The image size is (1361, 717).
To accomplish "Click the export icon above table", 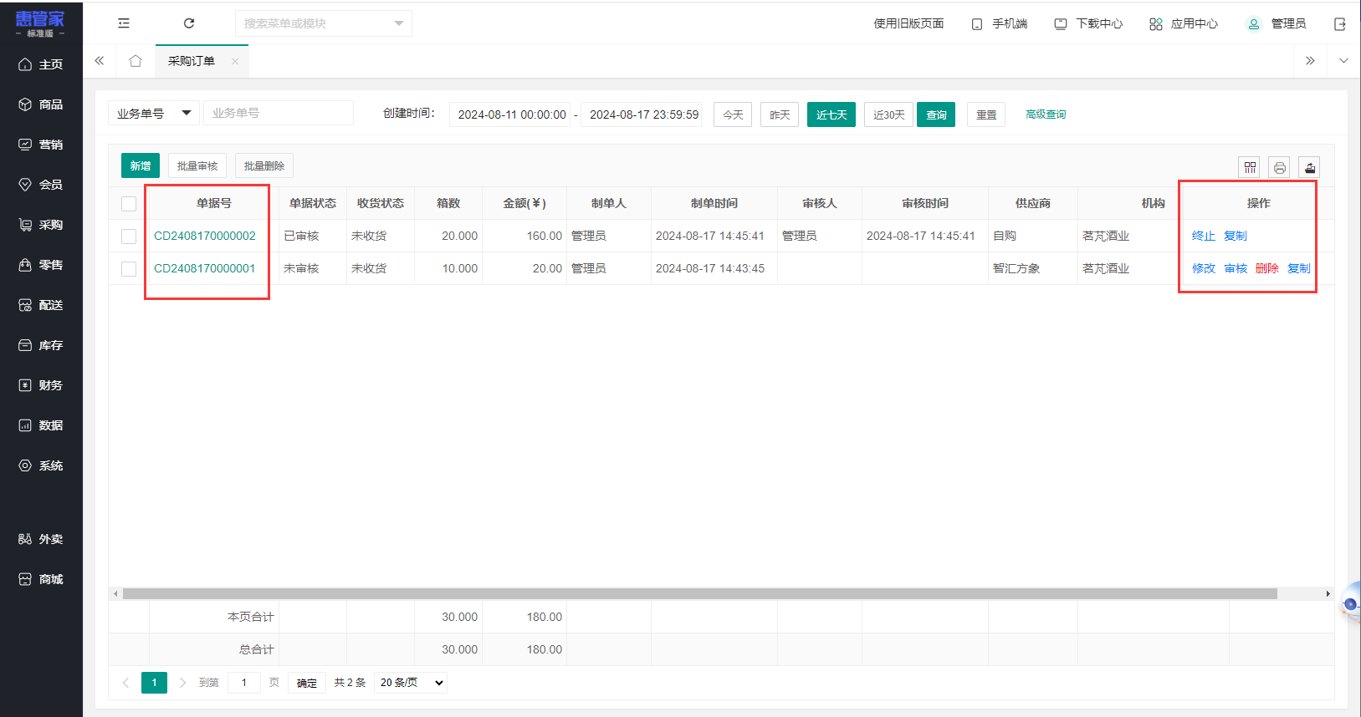I will pyautogui.click(x=1310, y=168).
